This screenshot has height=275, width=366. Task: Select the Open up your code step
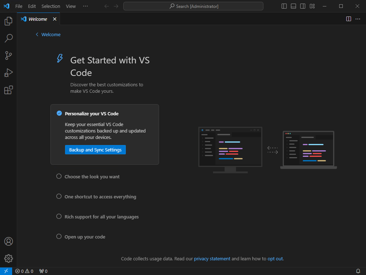tap(81, 237)
